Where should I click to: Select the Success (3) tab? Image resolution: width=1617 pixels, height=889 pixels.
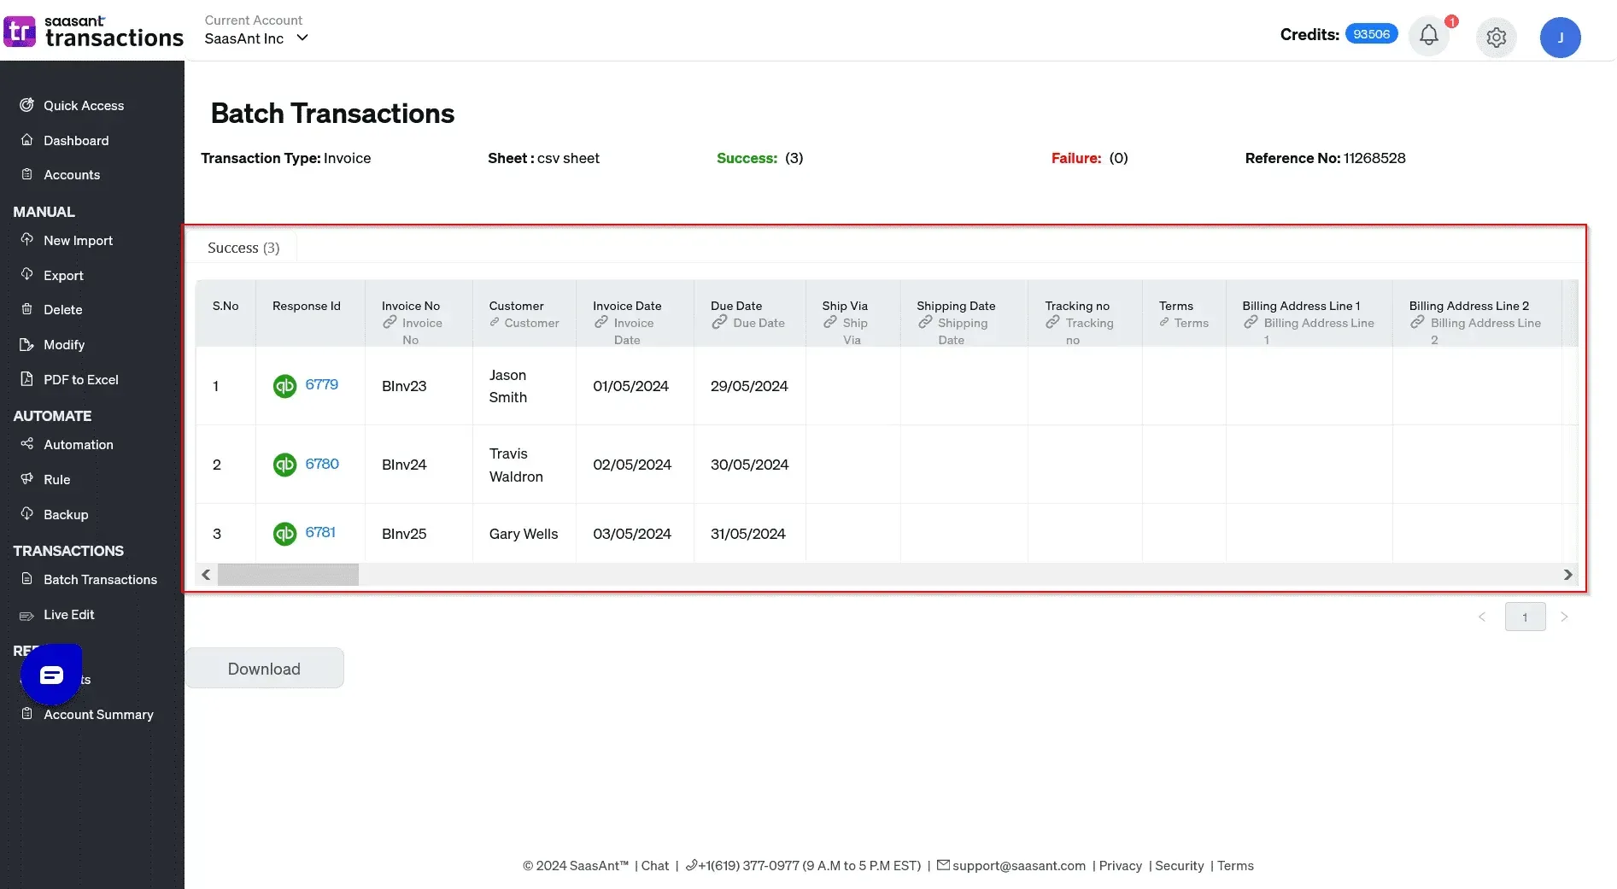(x=243, y=248)
